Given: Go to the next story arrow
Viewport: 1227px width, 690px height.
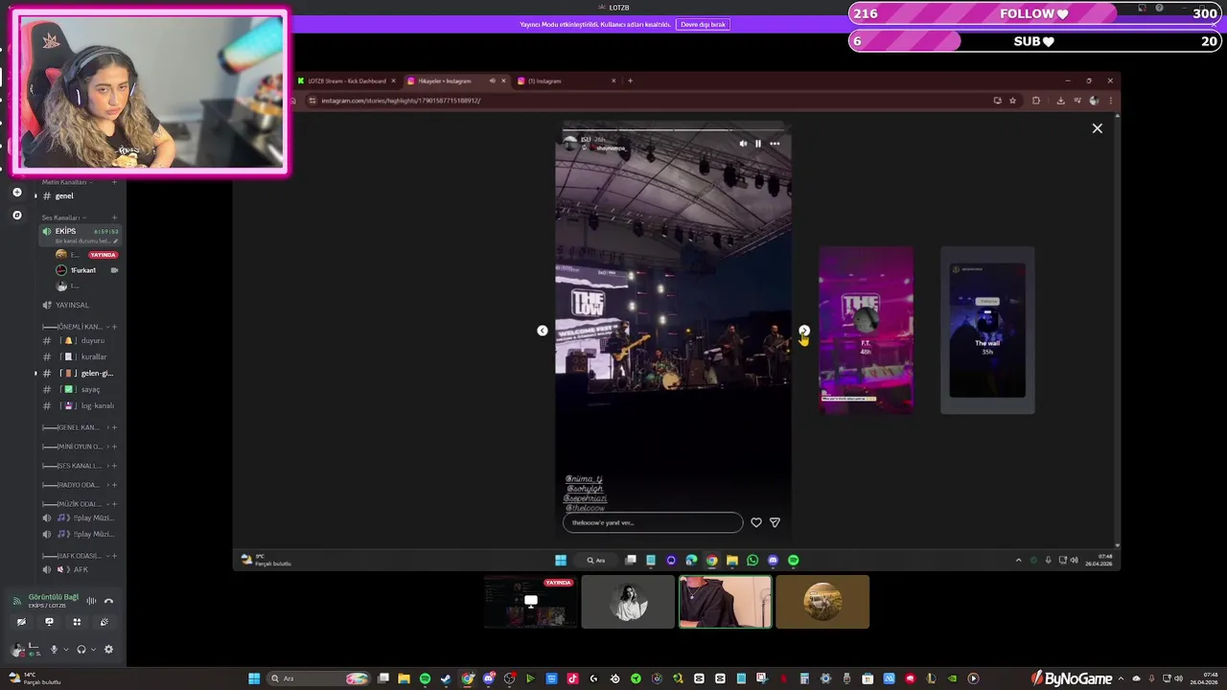Looking at the screenshot, I should [804, 331].
